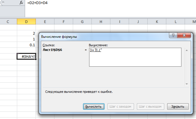Click the Шаг с заходом button
Screen dimensions: 196x119
click(120, 106)
